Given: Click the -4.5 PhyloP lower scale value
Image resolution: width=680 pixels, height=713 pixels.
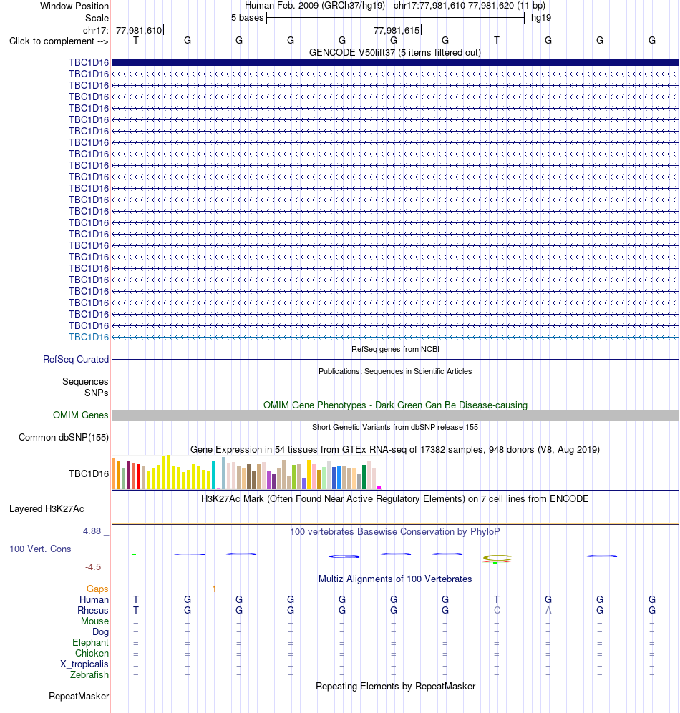Looking at the screenshot, I should (x=93, y=567).
